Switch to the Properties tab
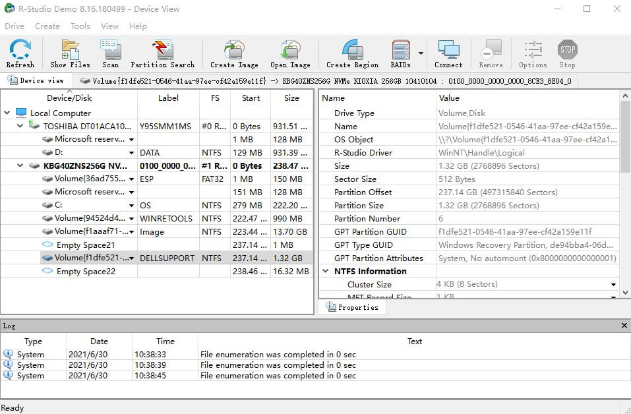Viewport: 631px width, 414px height. pos(352,307)
